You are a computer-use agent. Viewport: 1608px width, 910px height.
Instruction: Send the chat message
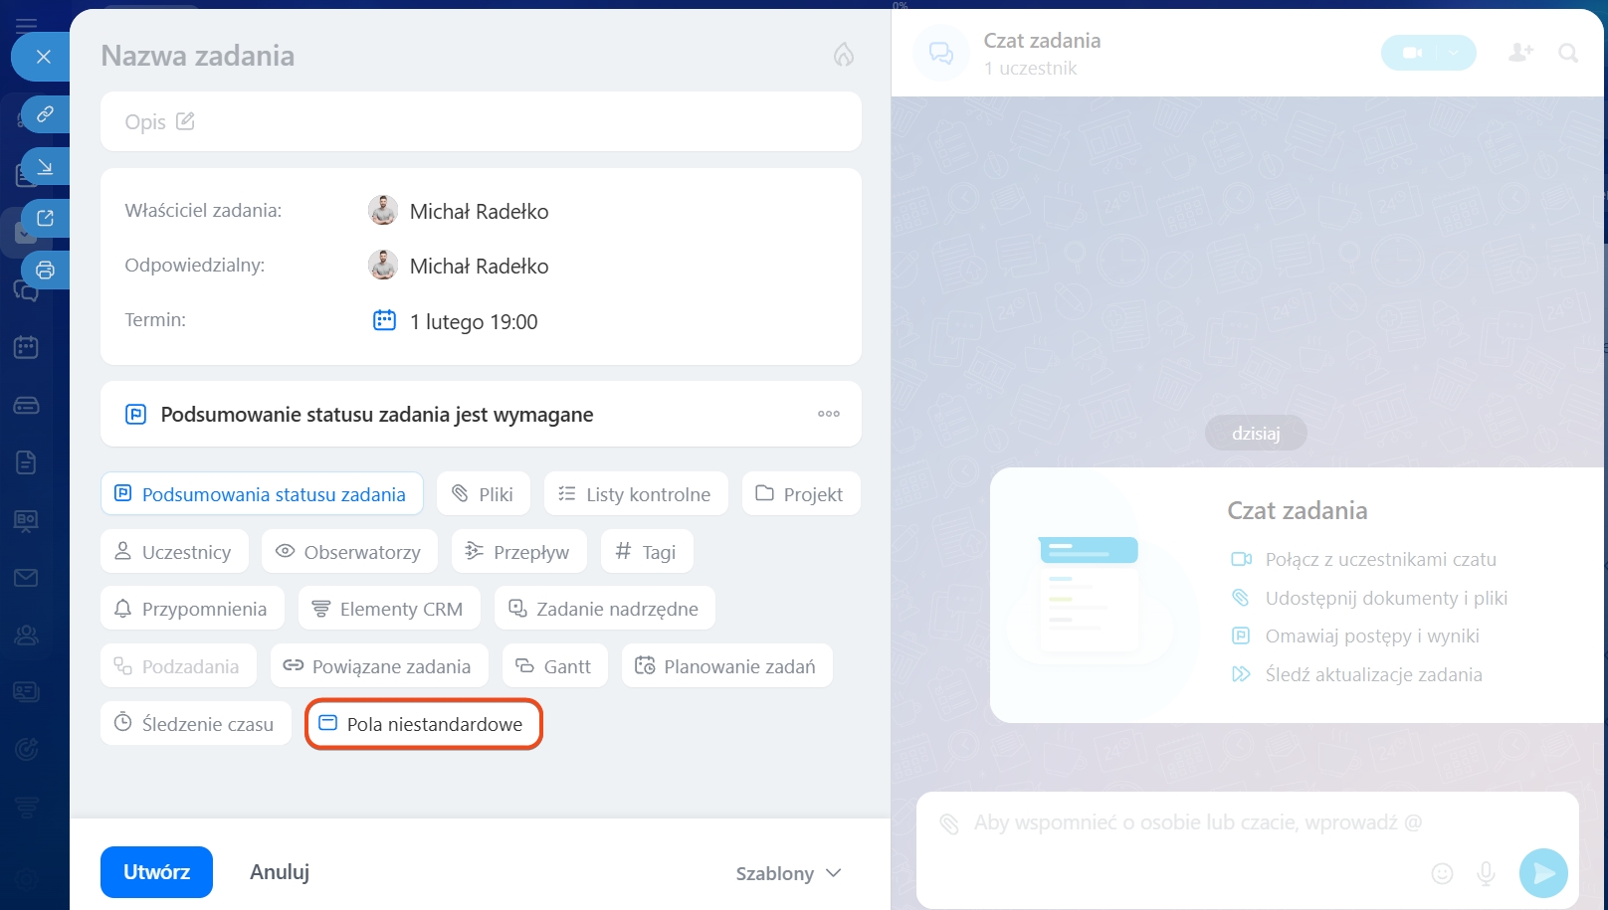[x=1543, y=873]
